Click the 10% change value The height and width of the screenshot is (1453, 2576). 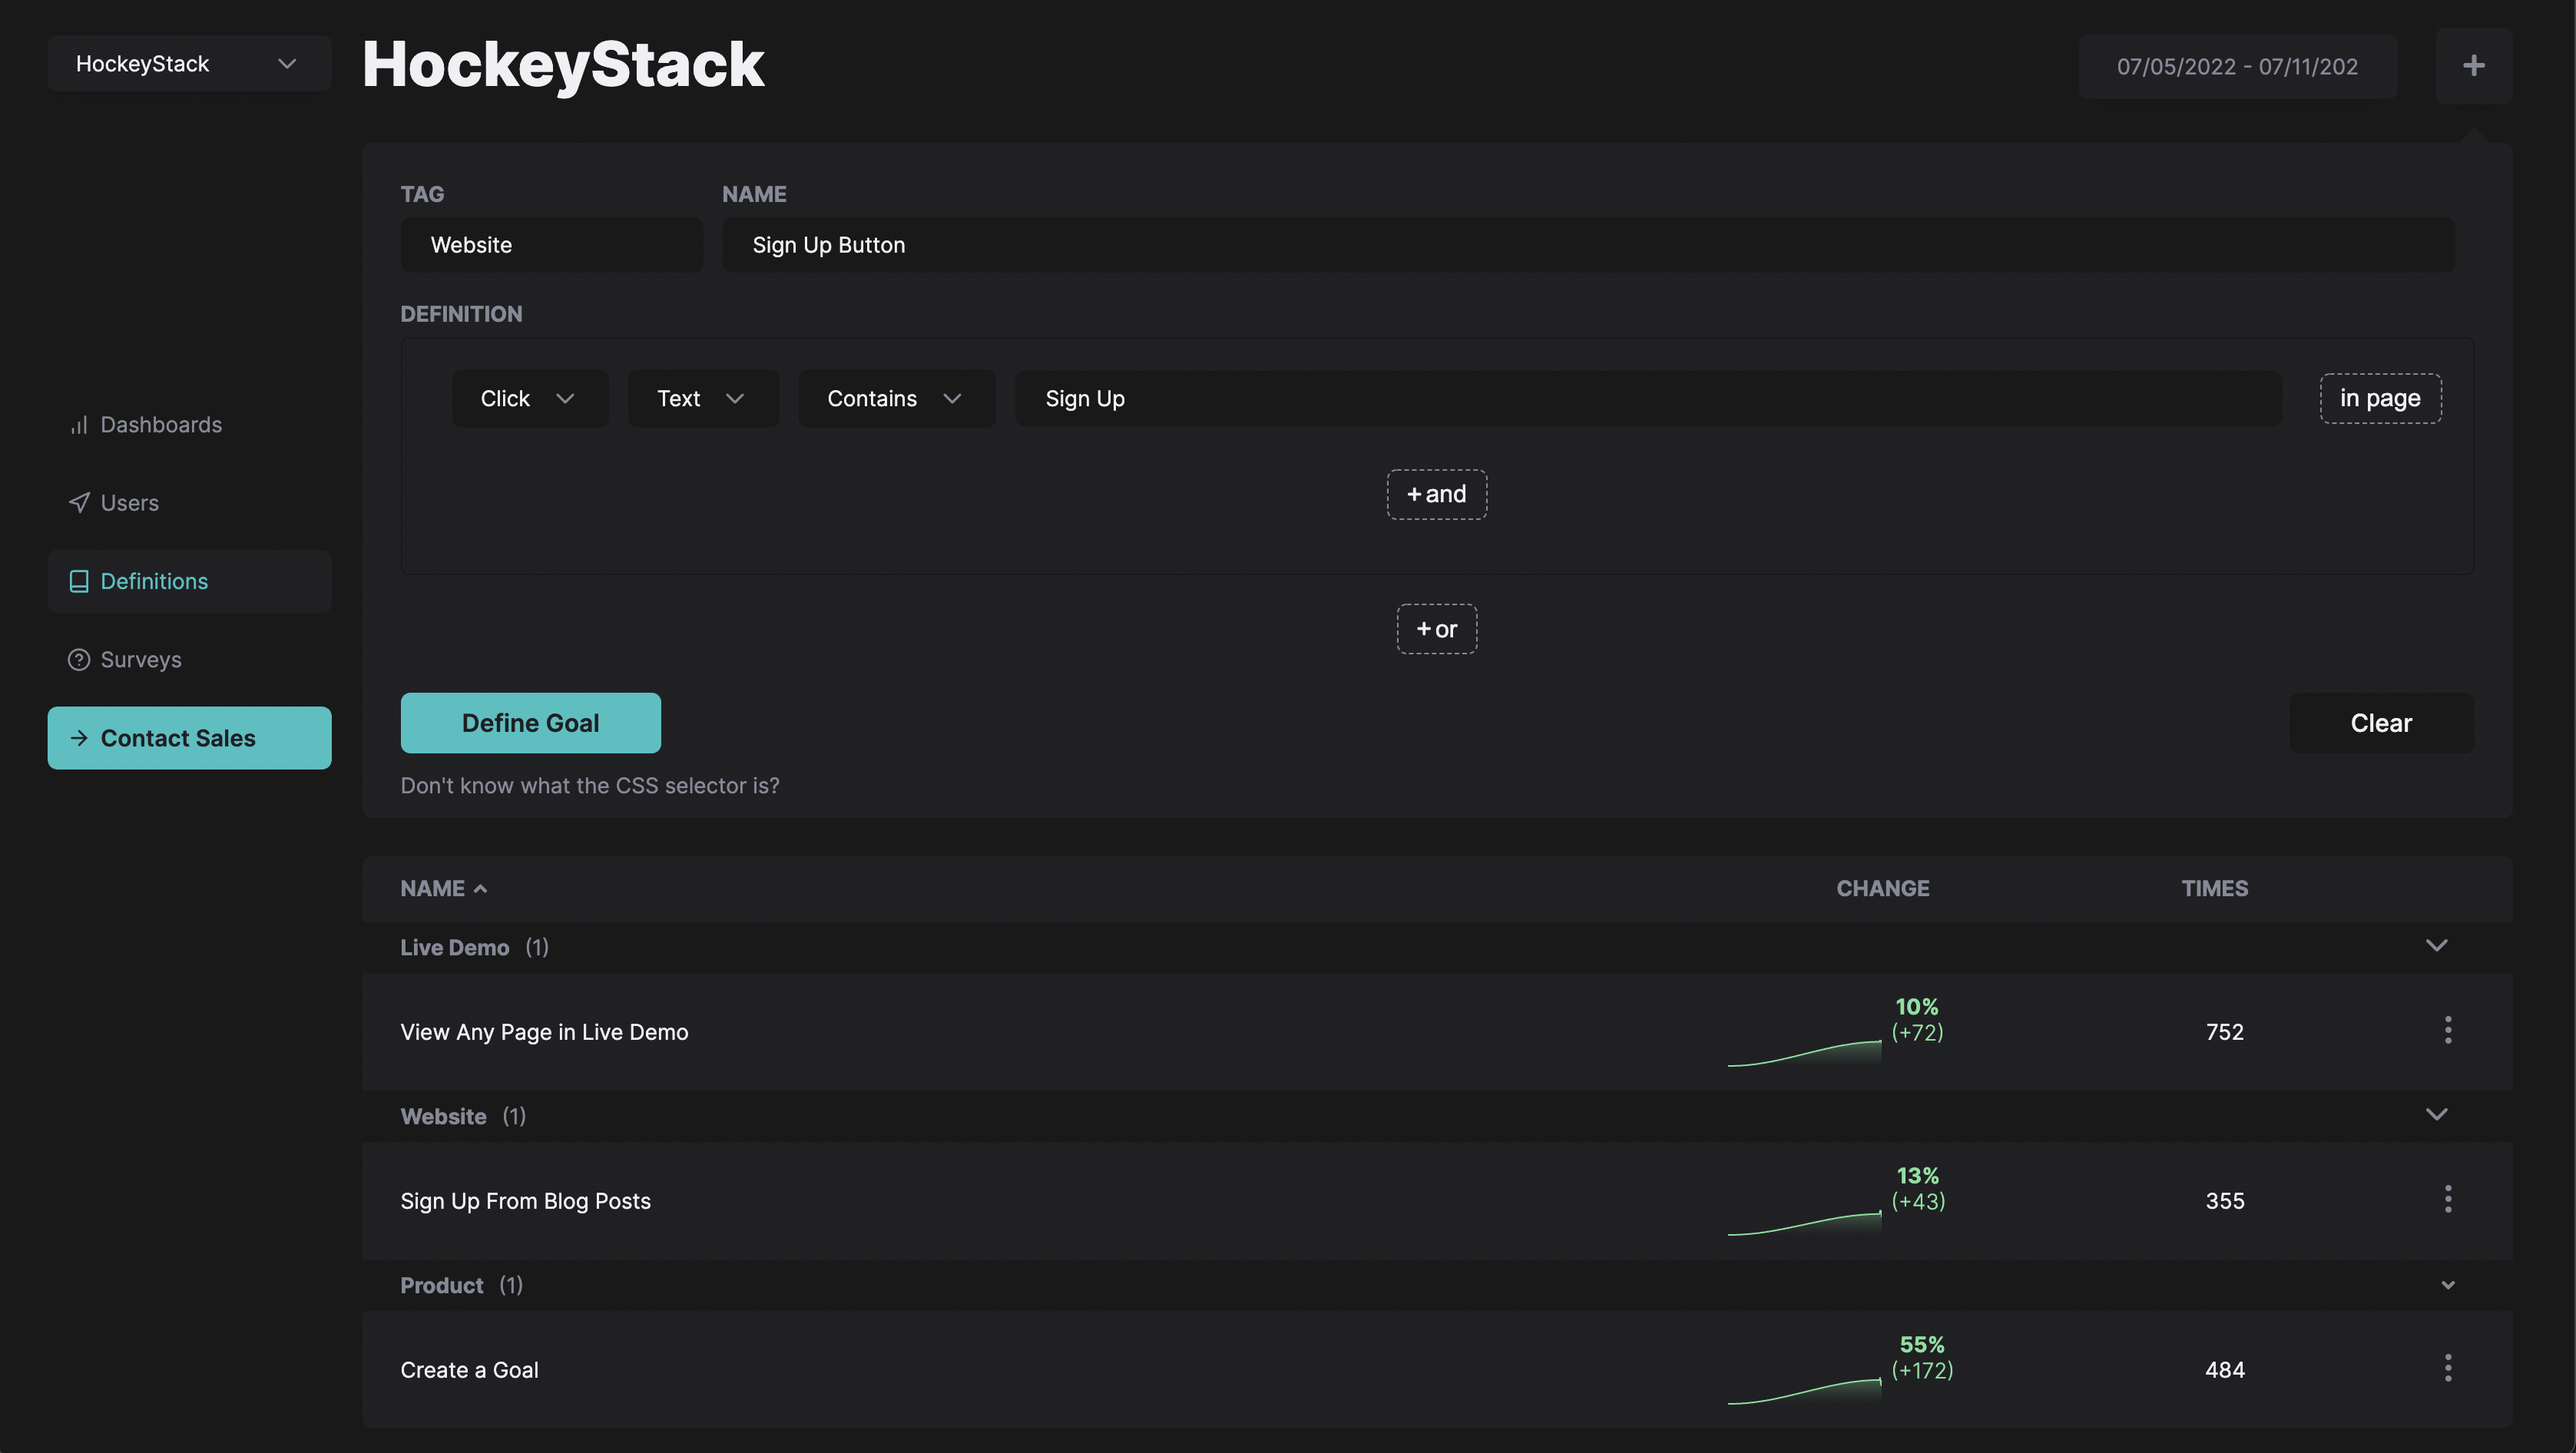(x=1916, y=1007)
